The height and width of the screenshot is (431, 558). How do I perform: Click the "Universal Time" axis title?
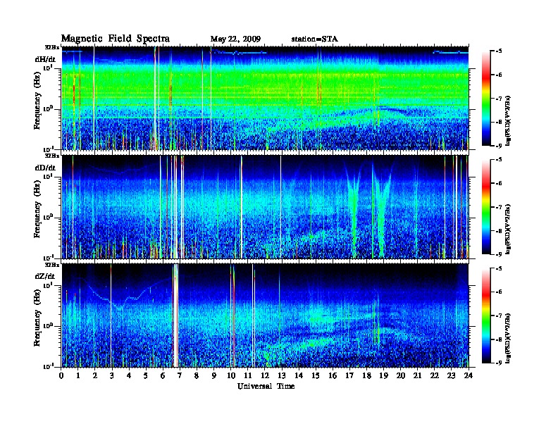pyautogui.click(x=266, y=386)
